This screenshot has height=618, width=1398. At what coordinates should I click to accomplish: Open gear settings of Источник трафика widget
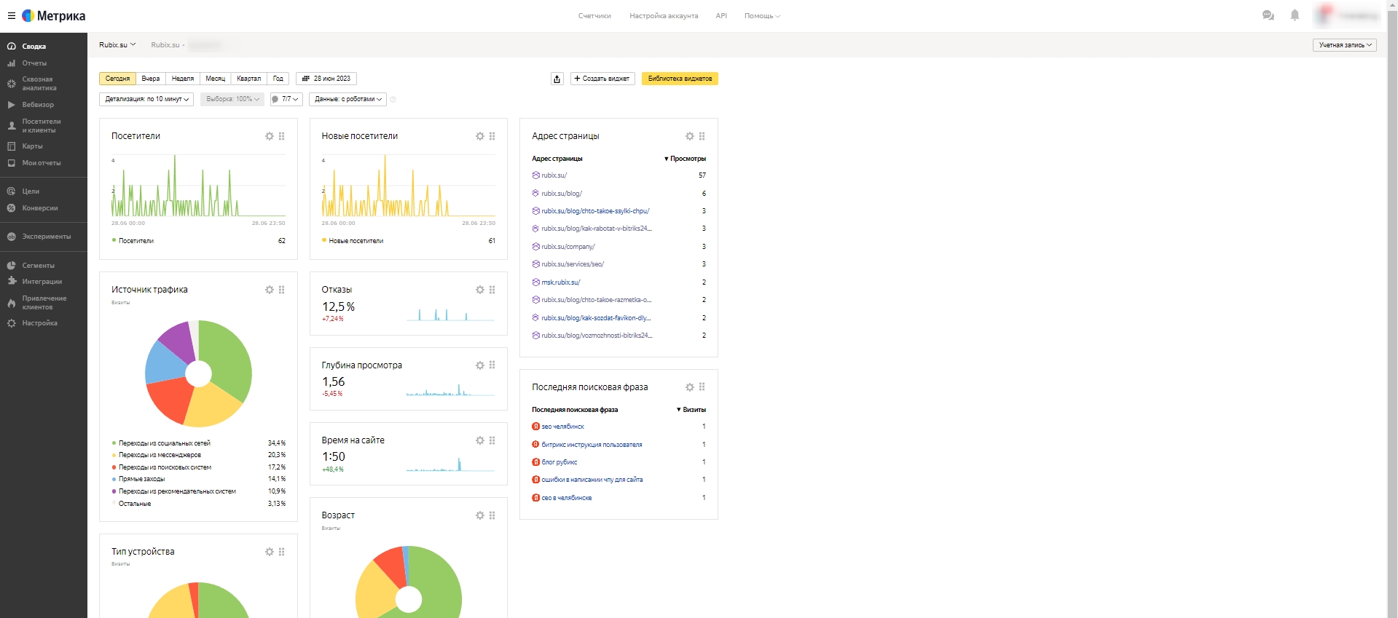pyautogui.click(x=270, y=290)
